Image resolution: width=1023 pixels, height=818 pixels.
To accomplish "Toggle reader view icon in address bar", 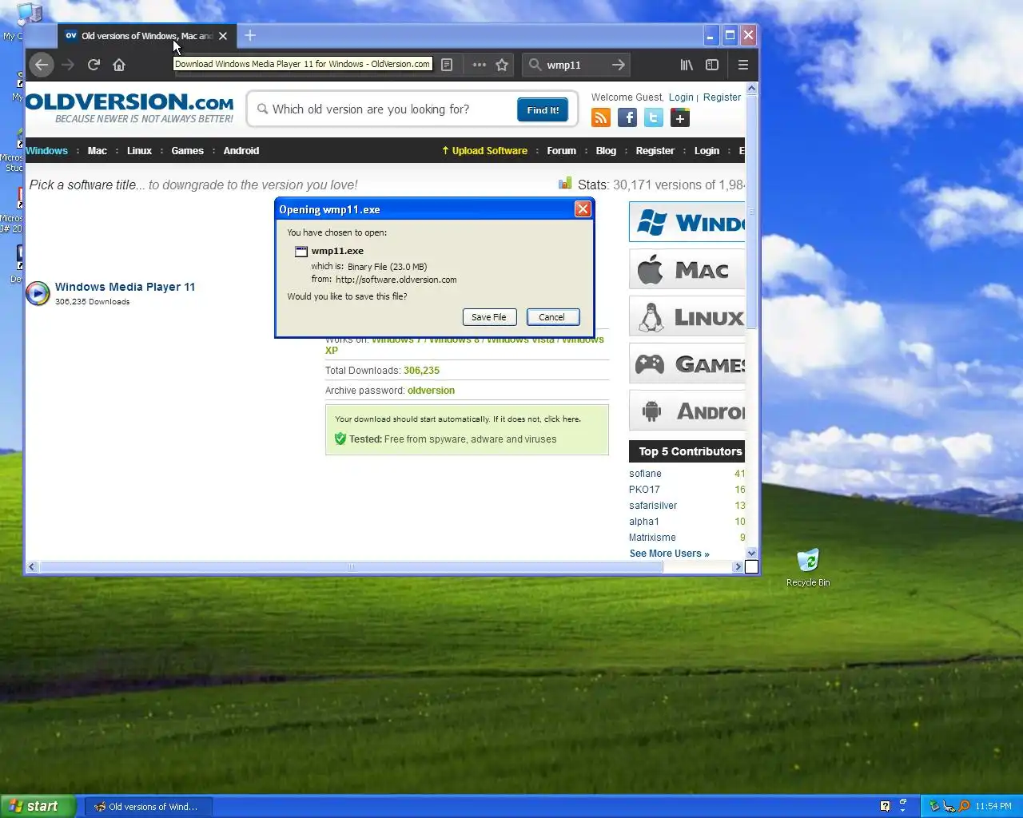I will click(447, 65).
